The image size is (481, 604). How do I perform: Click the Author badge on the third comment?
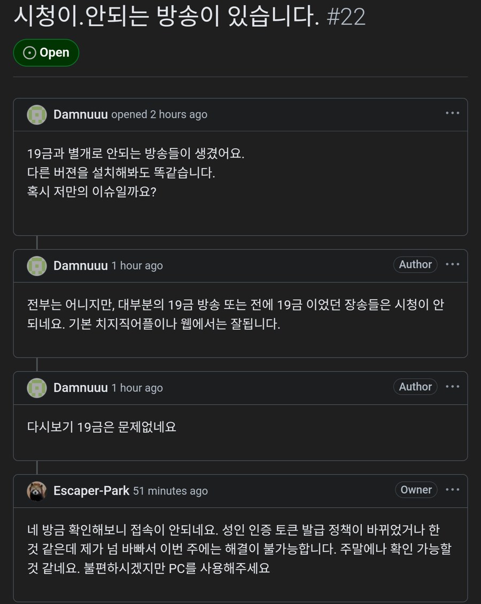click(x=415, y=386)
